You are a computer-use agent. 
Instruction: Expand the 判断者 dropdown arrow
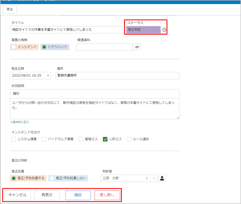(x=154, y=178)
